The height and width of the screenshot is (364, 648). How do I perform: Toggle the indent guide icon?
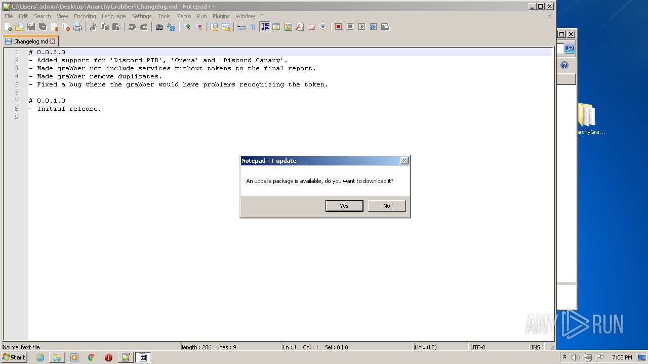(265, 27)
